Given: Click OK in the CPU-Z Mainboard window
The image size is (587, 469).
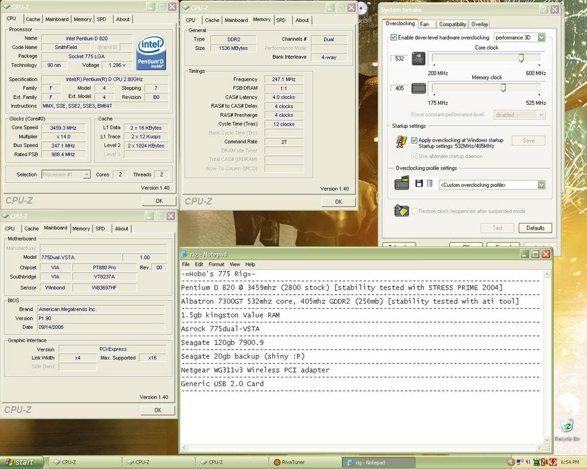Looking at the screenshot, I should pos(158,410).
